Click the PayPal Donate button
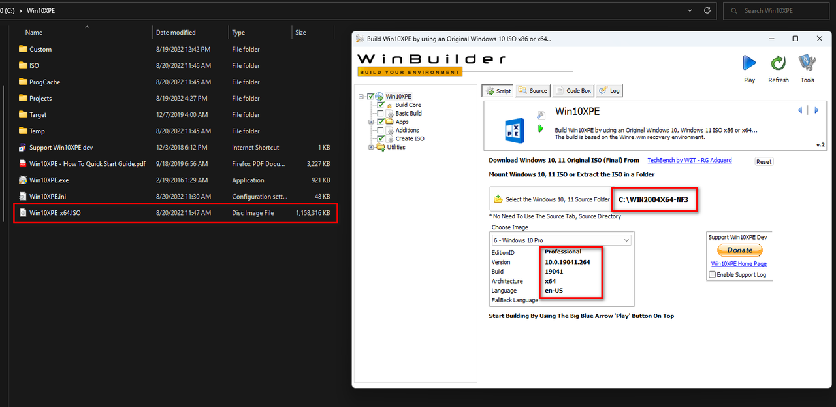The height and width of the screenshot is (407, 836). [x=739, y=250]
